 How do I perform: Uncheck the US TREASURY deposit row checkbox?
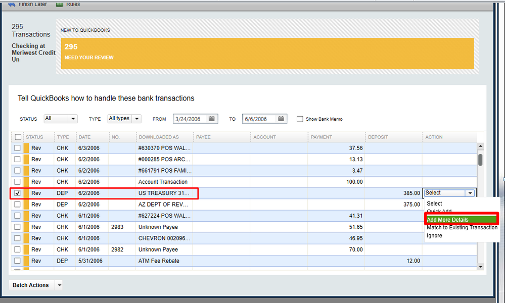(18, 193)
